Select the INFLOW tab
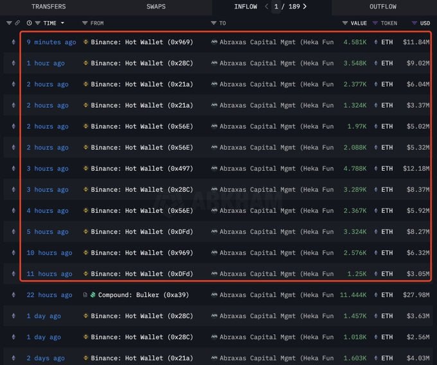Viewport: 437px width, 365px height. 245,6
